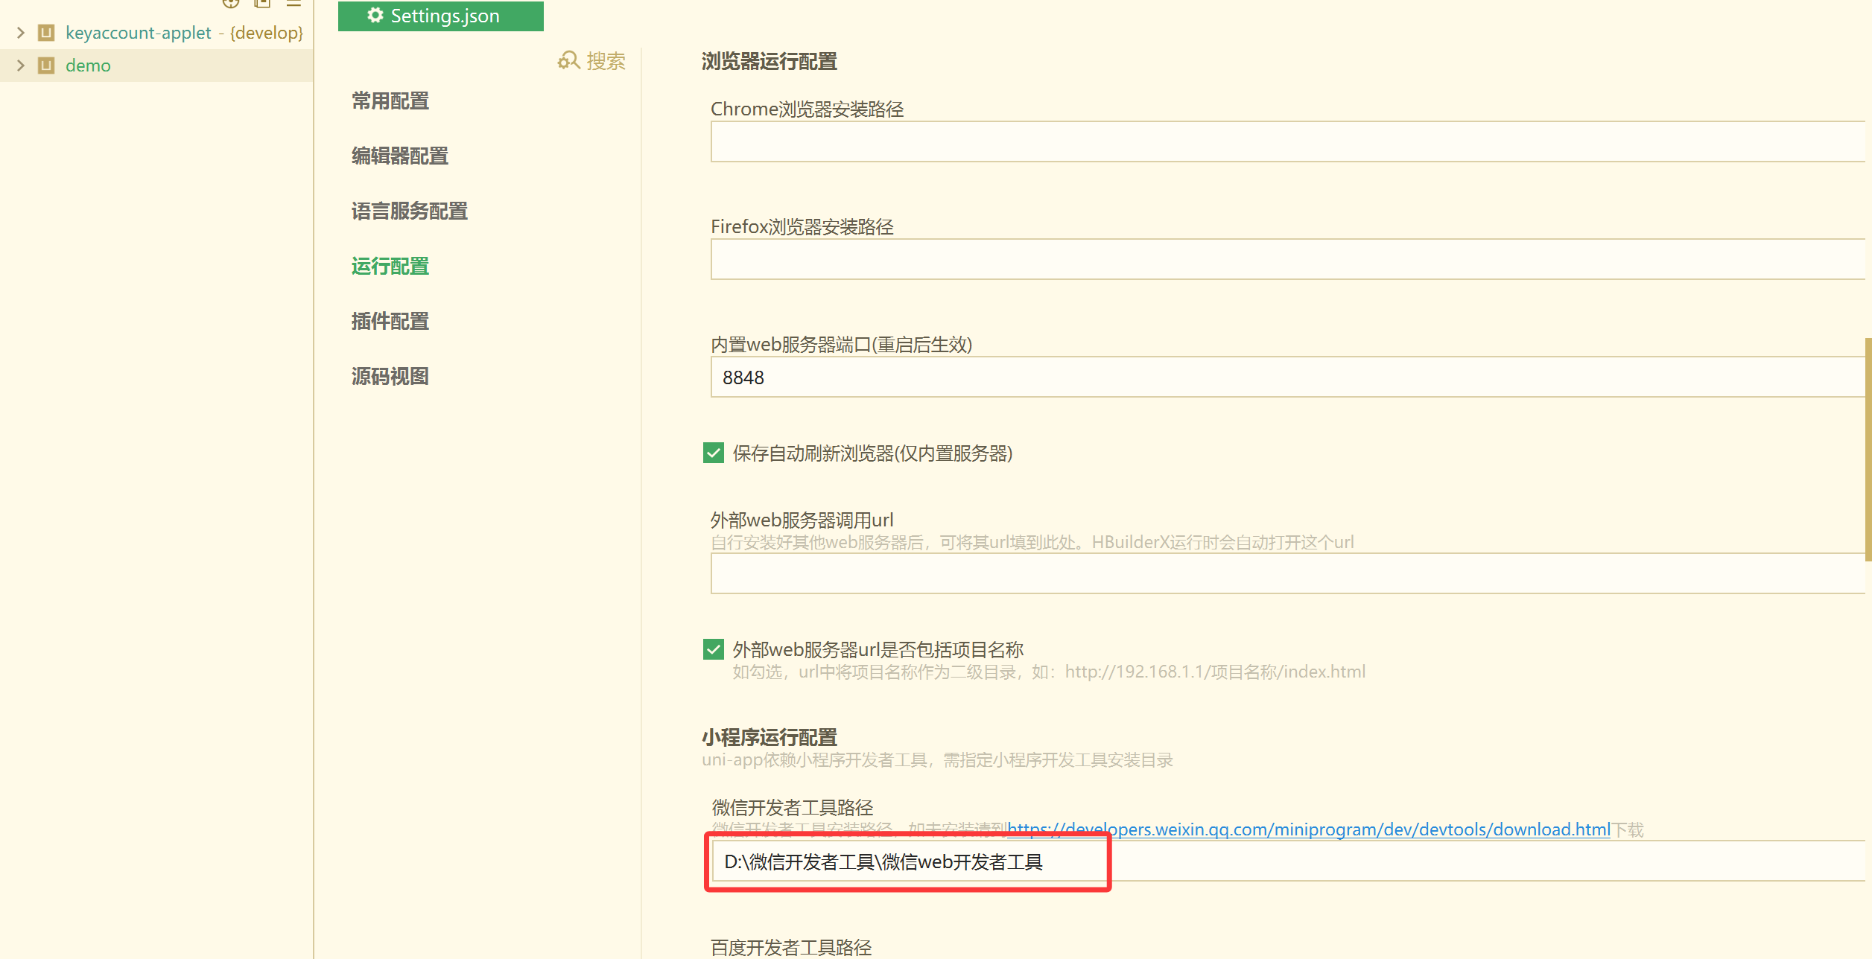Open 常用配置 settings section

(390, 101)
